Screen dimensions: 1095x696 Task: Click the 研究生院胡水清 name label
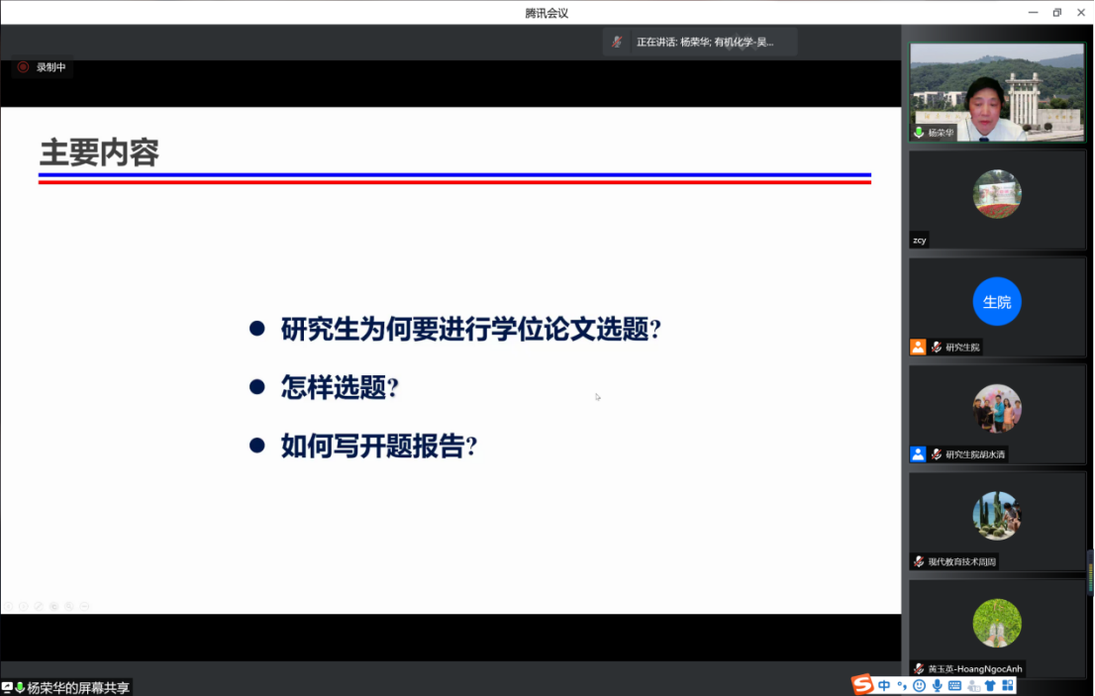(975, 454)
